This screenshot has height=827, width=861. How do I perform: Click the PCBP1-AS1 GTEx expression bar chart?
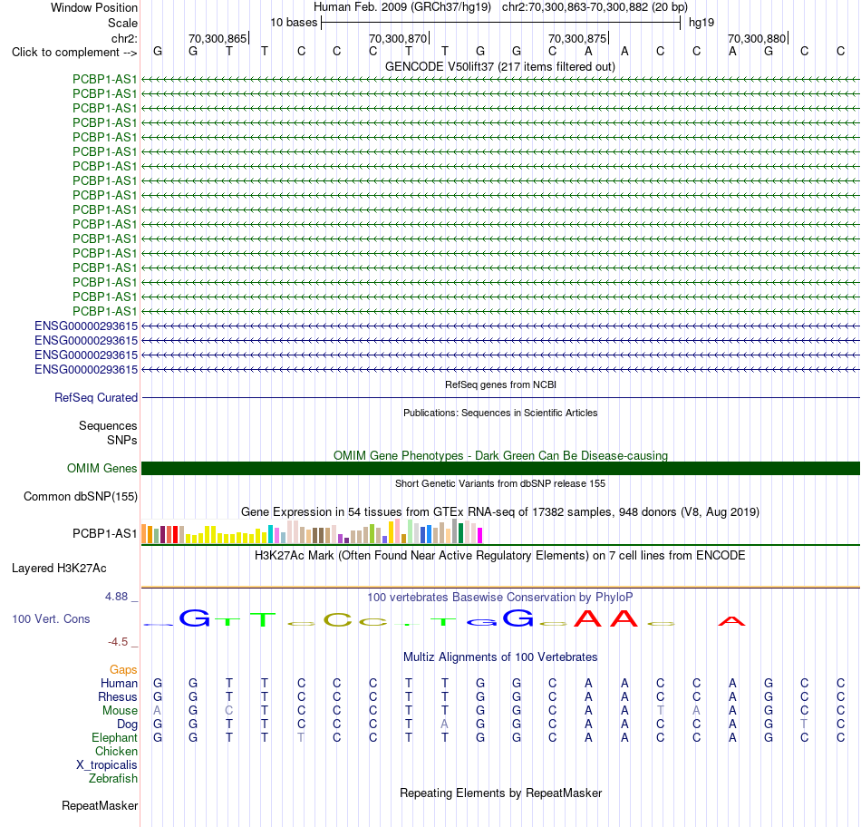click(312, 531)
